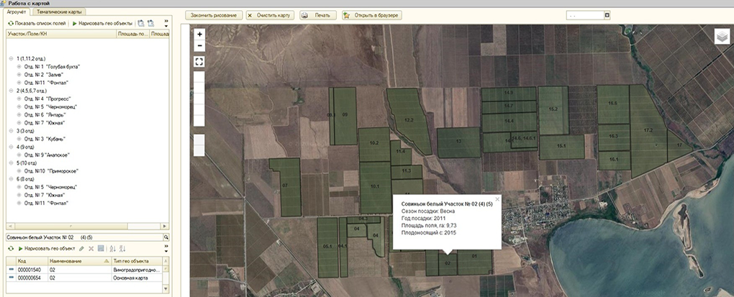Click the pencil edit icon for geo objects
734x297 pixels.
[81, 248]
